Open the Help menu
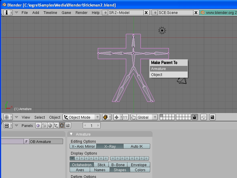 (95, 12)
